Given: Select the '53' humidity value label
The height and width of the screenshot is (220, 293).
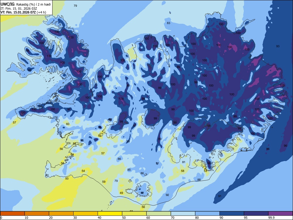Looking at the screenshot, I should [x=206, y=171].
